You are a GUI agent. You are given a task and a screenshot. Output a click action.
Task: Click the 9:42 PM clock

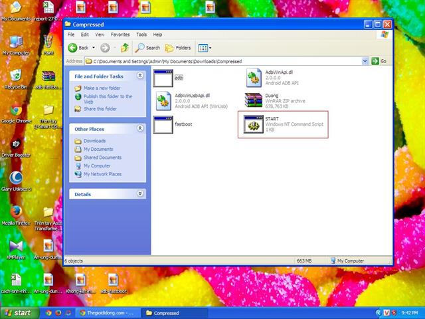pos(410,313)
